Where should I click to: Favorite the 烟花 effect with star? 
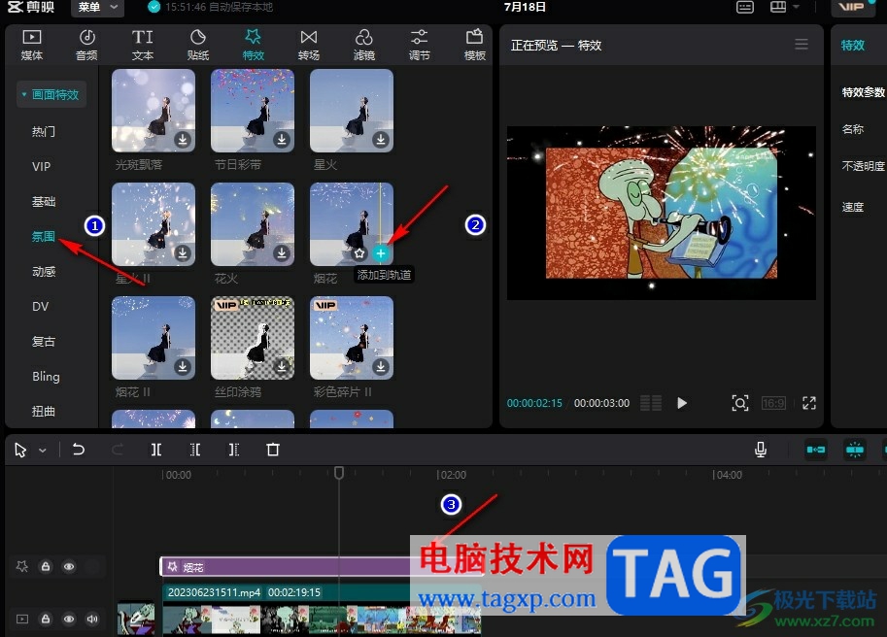pos(359,253)
